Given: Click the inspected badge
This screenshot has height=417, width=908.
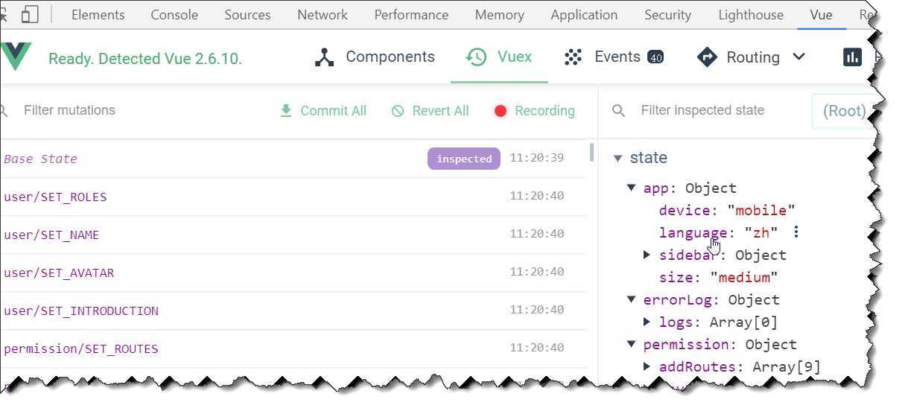Looking at the screenshot, I should click(463, 159).
